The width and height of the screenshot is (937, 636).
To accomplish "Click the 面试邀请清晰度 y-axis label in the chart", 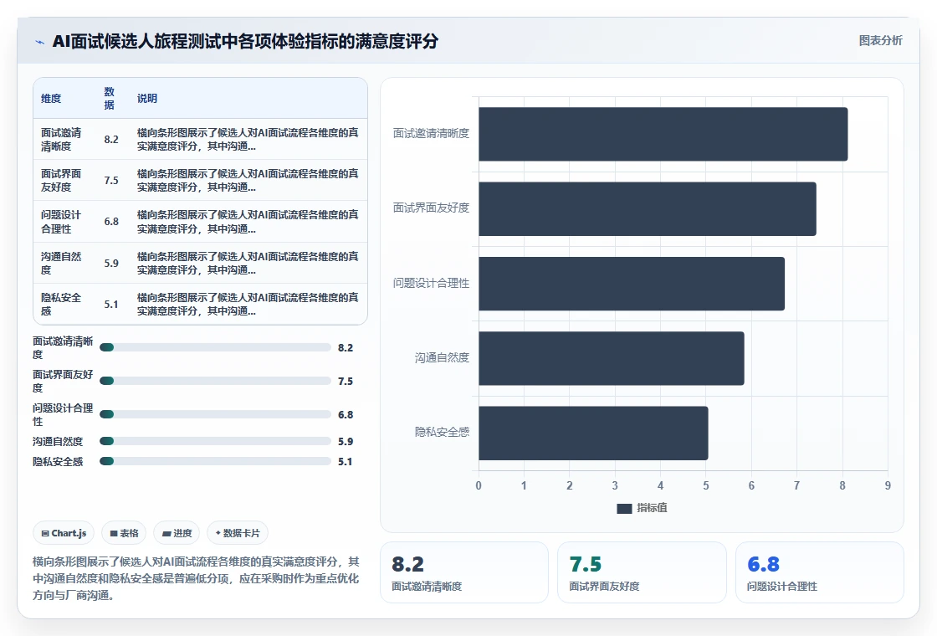I will coord(431,134).
